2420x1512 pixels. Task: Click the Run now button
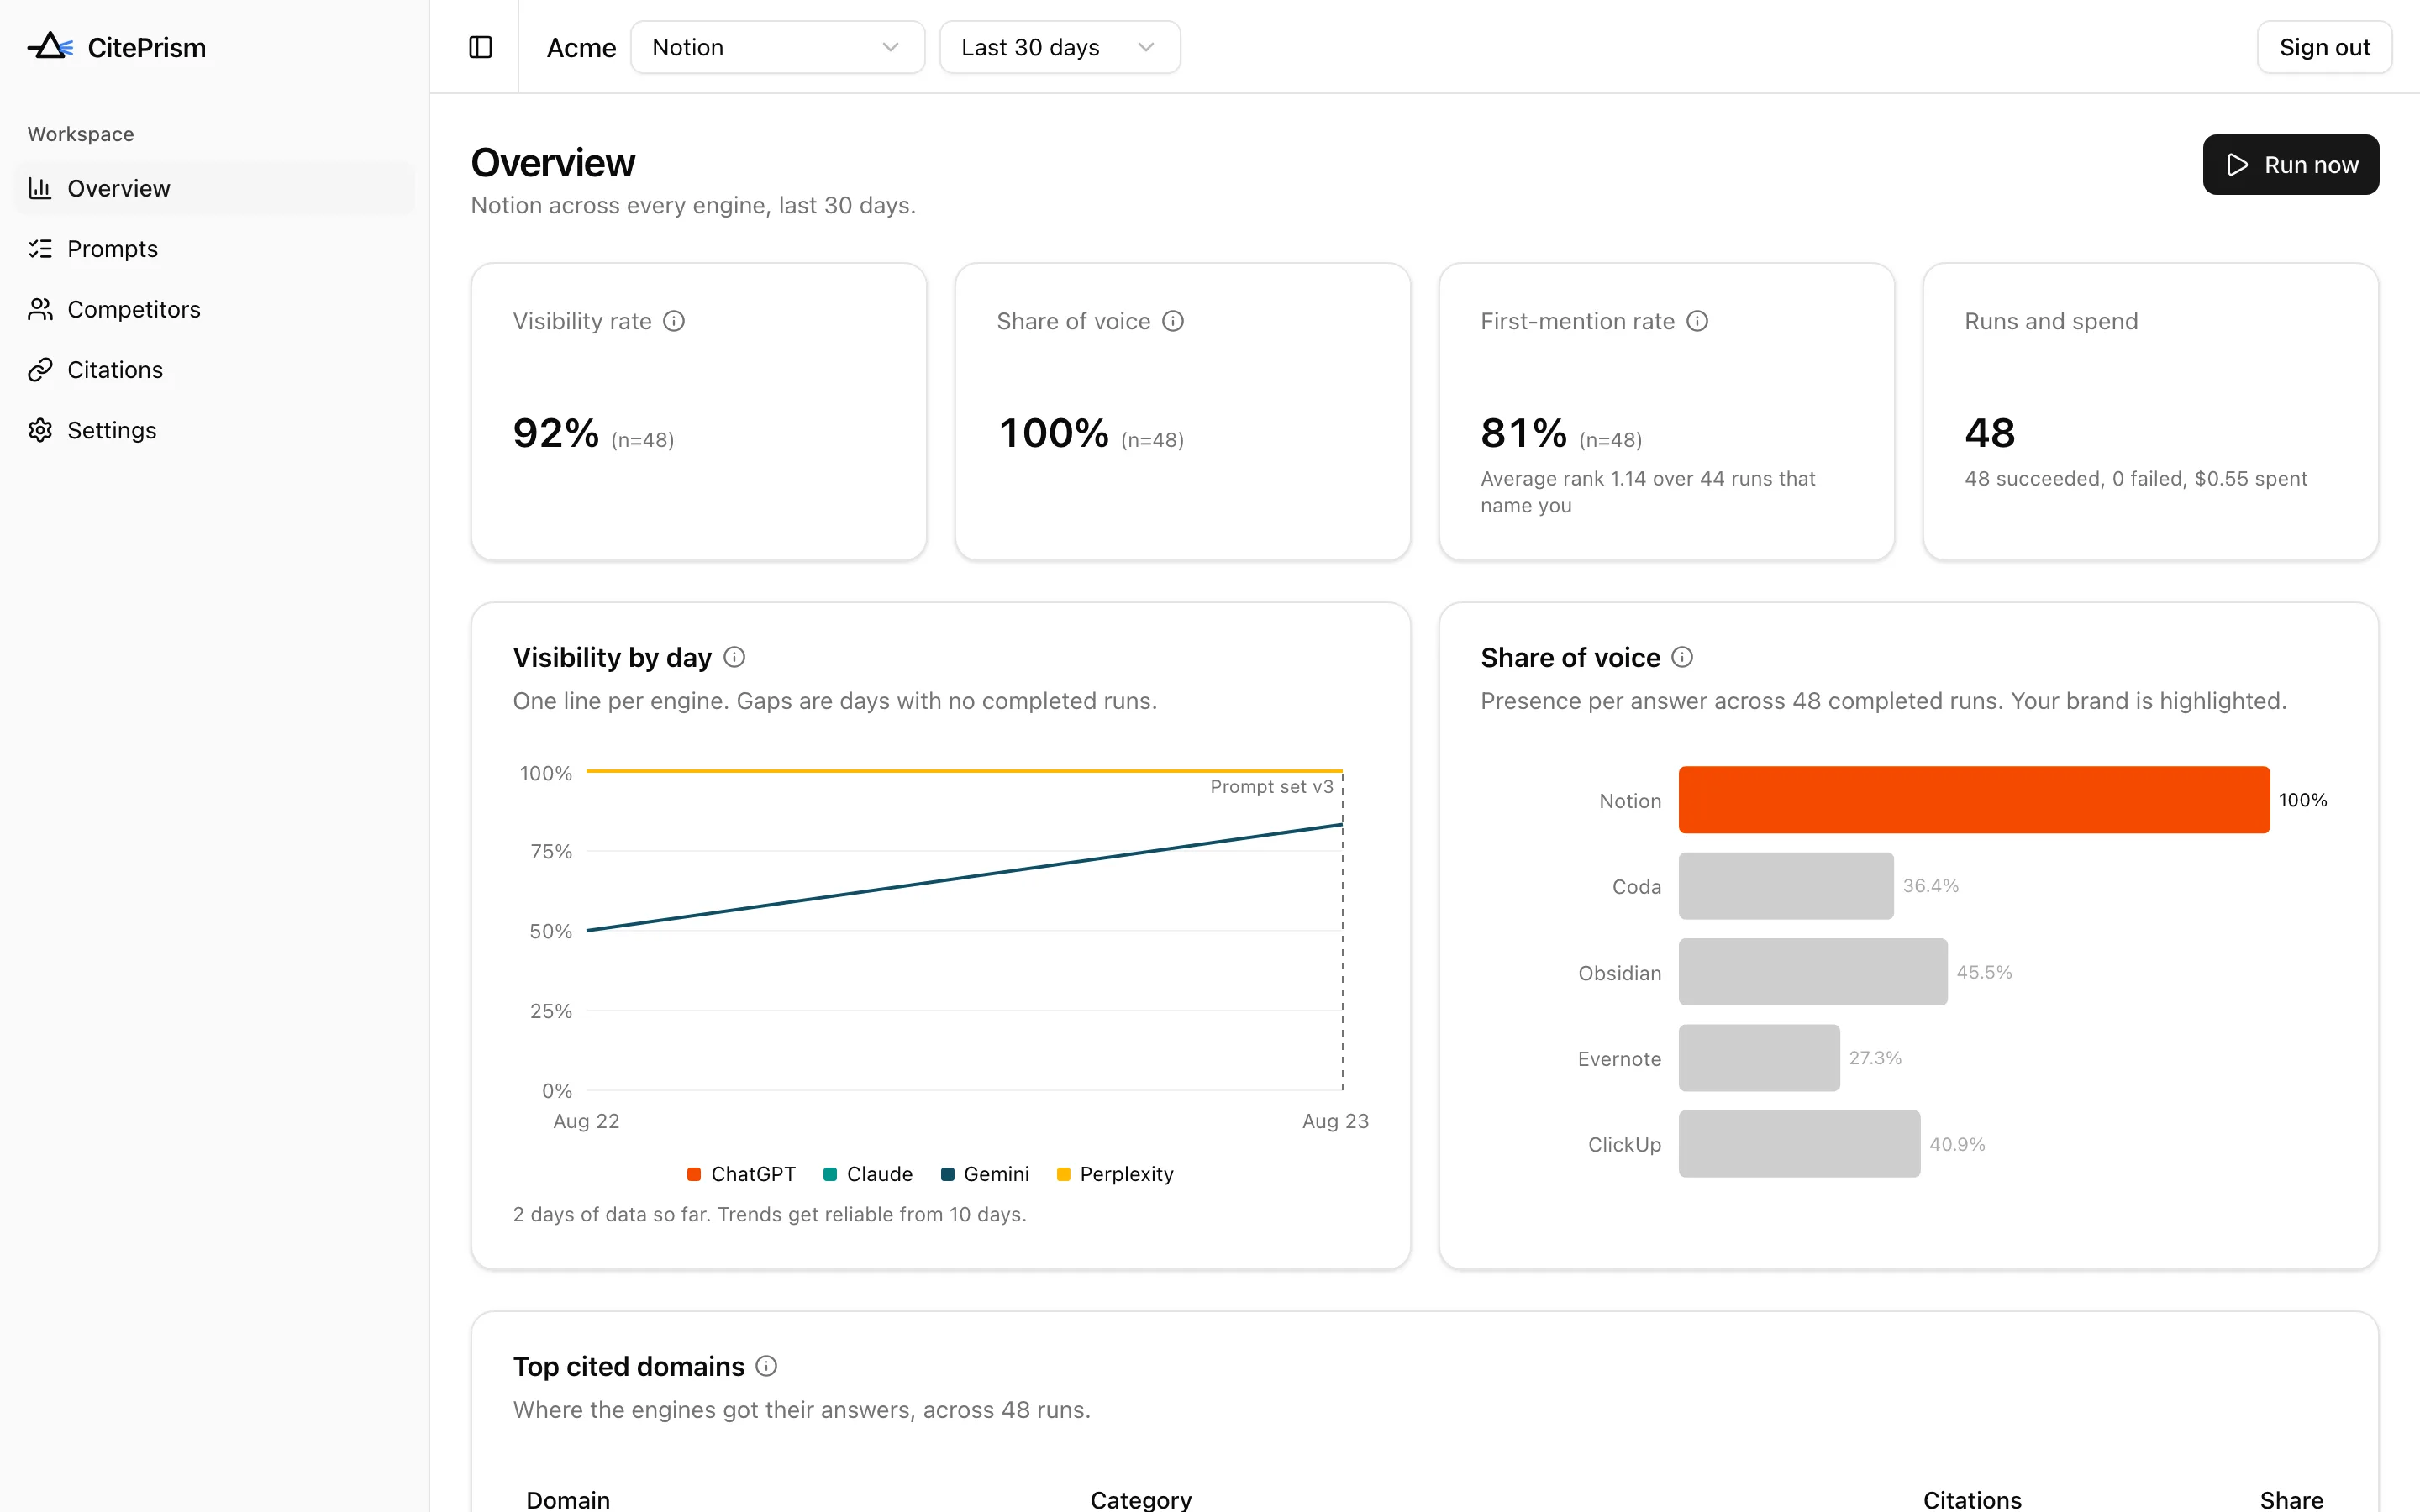pyautogui.click(x=2290, y=165)
